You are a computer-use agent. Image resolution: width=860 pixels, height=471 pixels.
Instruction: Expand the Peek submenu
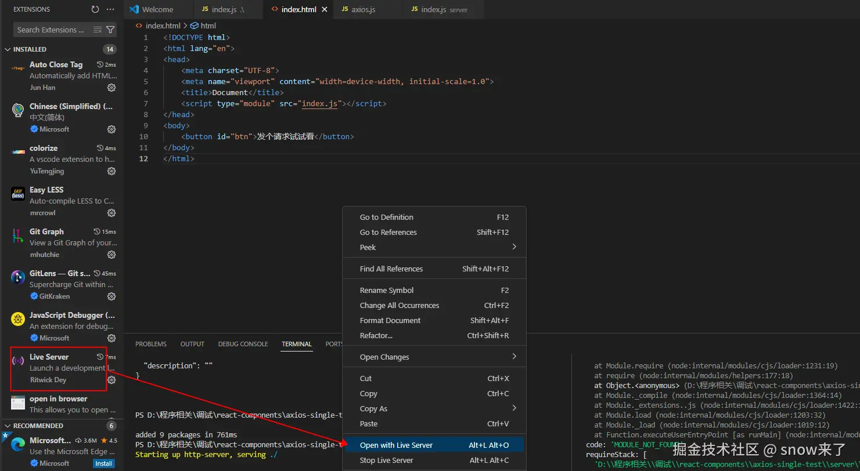pos(514,247)
